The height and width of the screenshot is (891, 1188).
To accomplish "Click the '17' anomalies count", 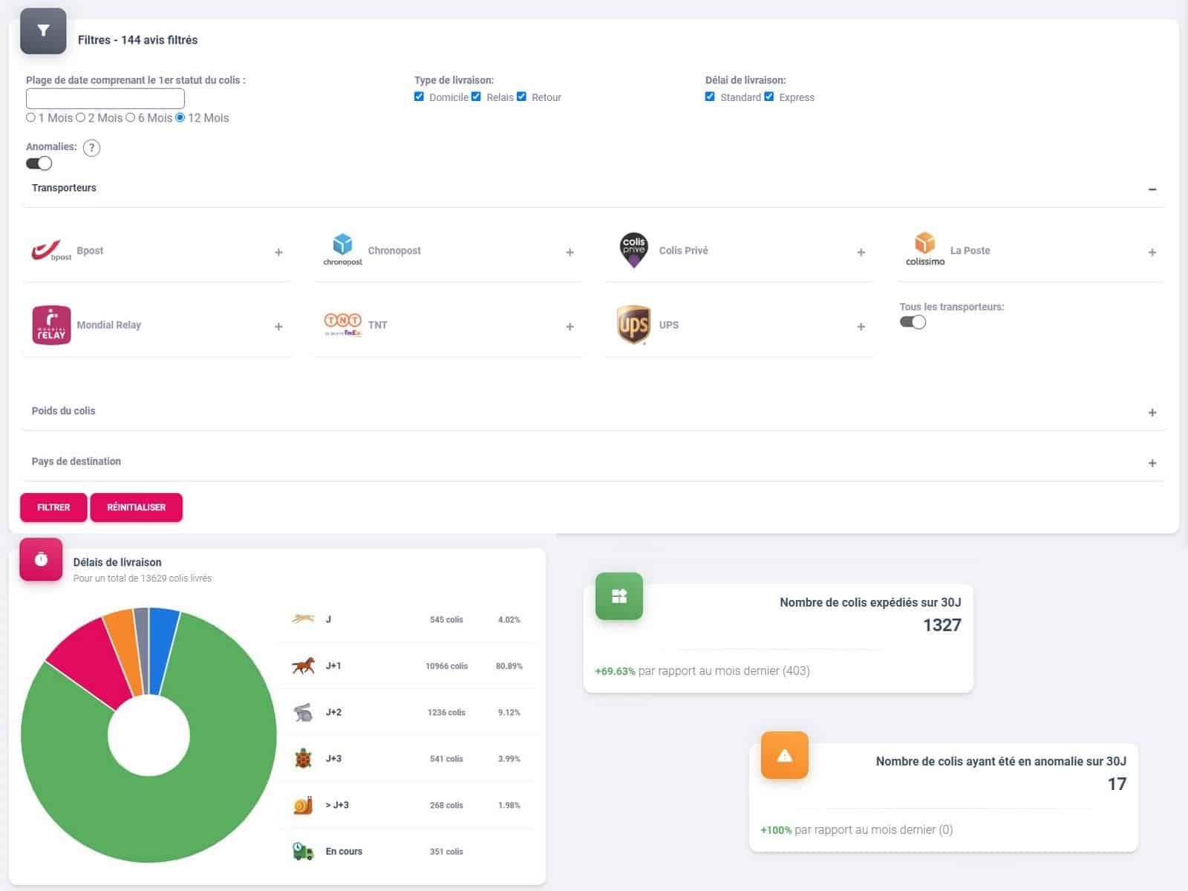I will tap(1117, 784).
